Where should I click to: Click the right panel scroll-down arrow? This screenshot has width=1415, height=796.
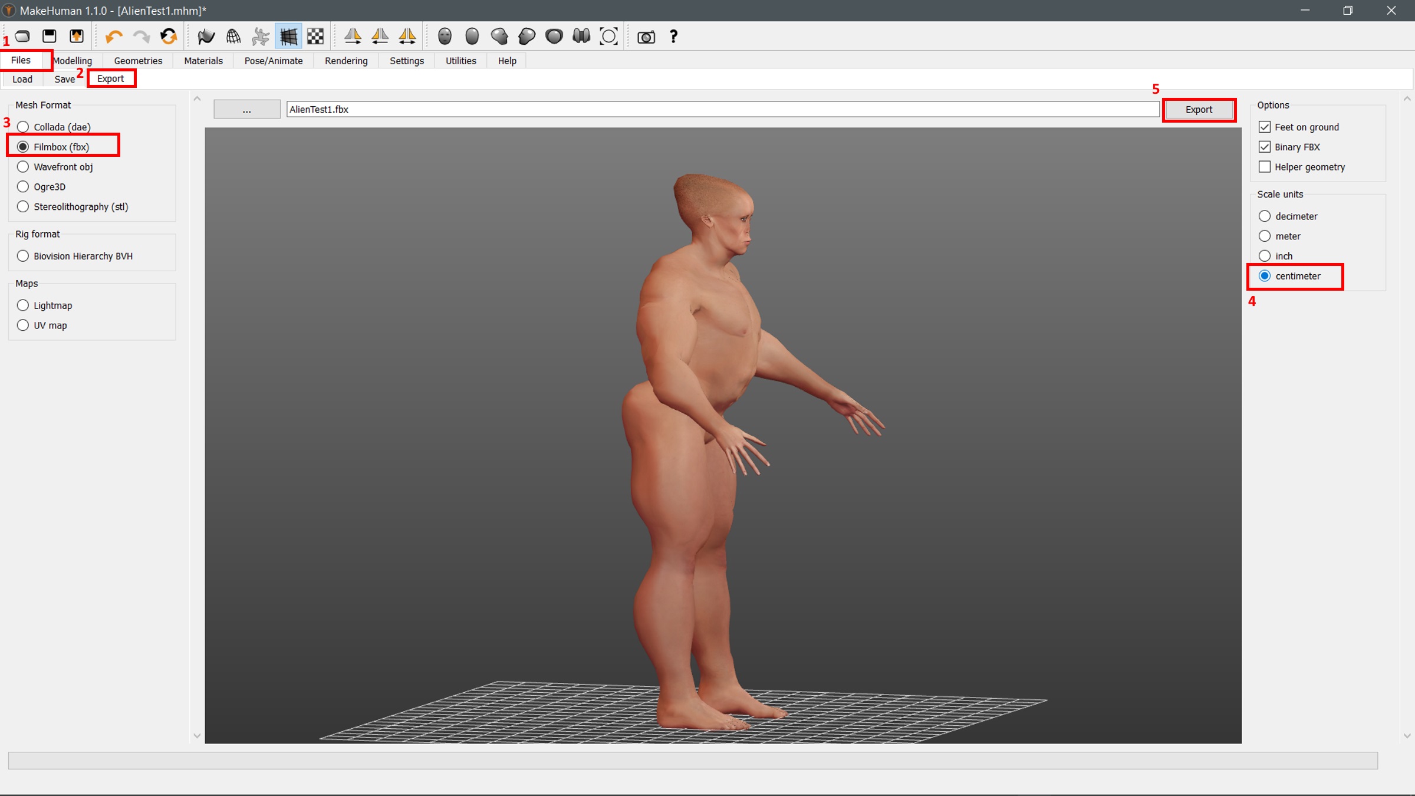[1407, 735]
